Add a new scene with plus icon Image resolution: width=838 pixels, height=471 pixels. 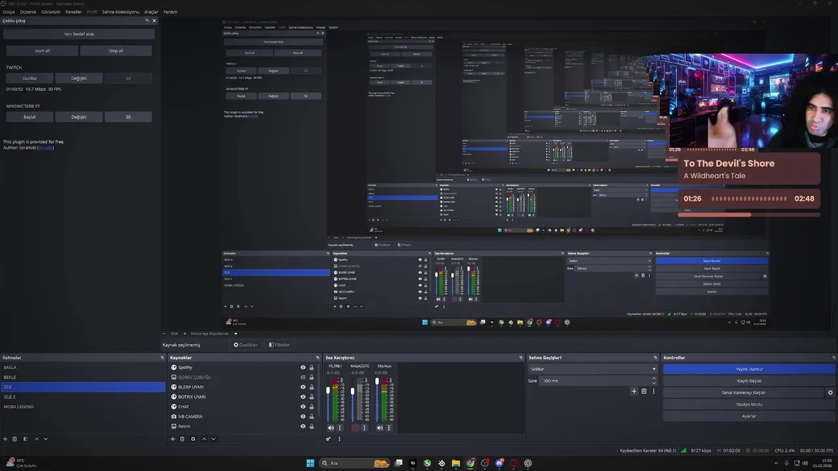point(5,439)
